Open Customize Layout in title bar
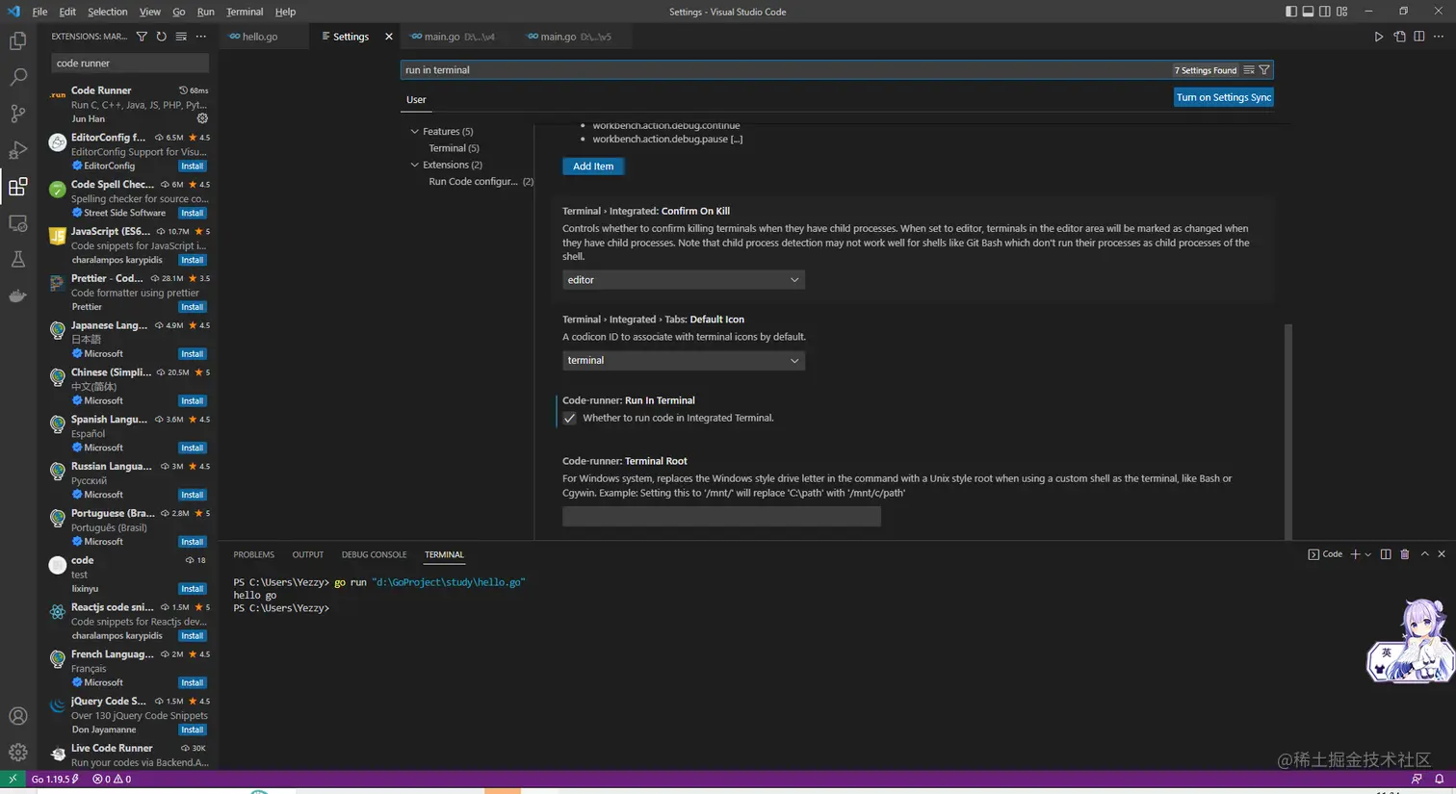This screenshot has width=1456, height=794. [x=1342, y=12]
